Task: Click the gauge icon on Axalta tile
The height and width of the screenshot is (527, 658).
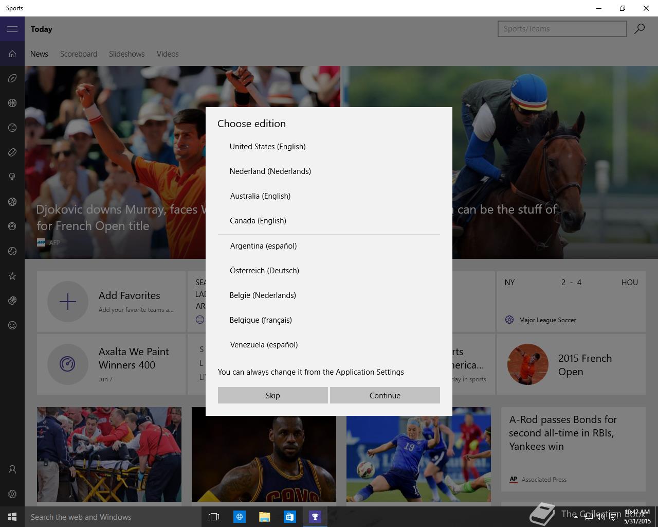Action: click(68, 364)
